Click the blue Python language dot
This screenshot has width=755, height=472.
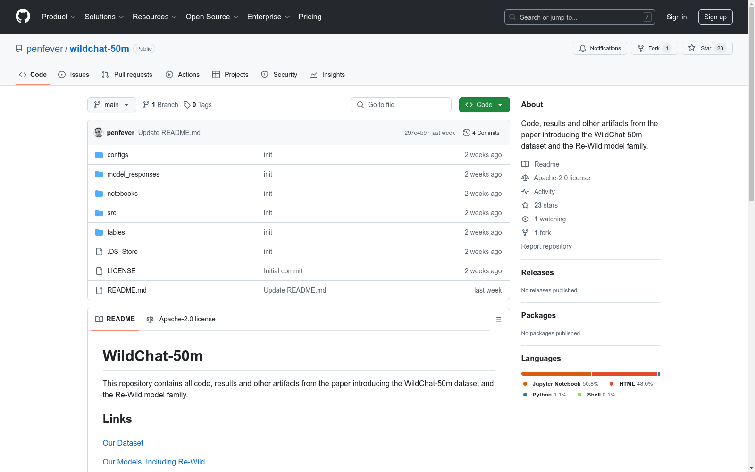click(525, 395)
